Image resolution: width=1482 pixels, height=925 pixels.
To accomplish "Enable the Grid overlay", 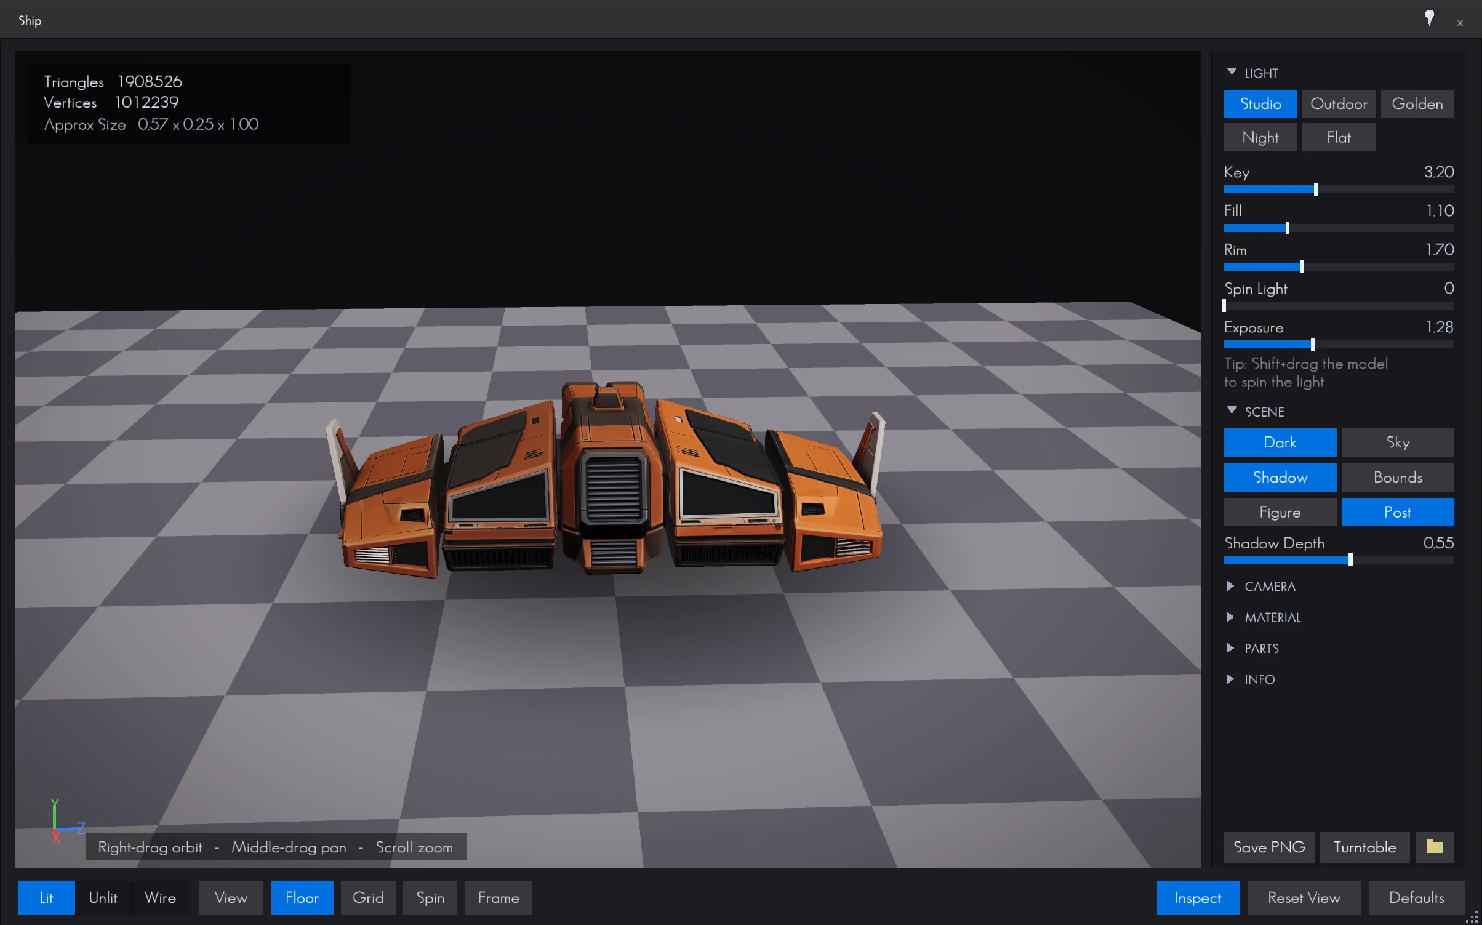I will (368, 897).
